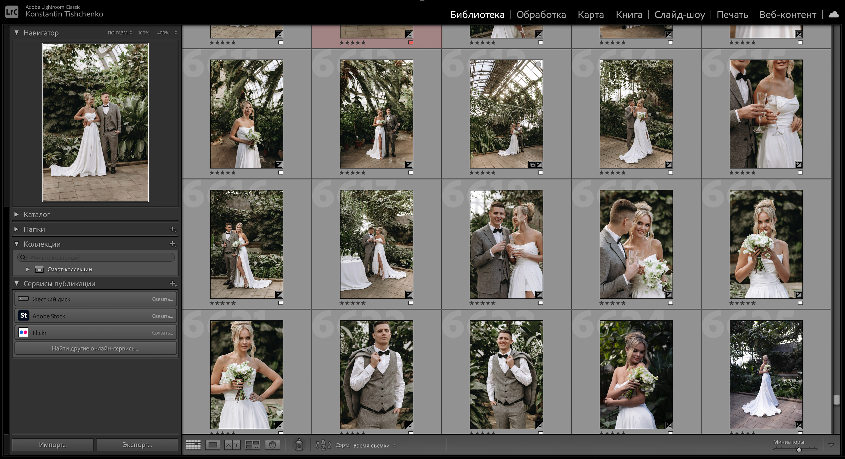Adjust the Миниатюры thumbnail size slider
Viewport: 845px width, 459px height.
click(799, 449)
